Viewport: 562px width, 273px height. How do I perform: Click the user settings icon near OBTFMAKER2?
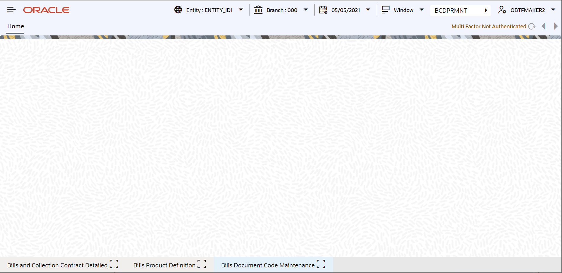502,10
